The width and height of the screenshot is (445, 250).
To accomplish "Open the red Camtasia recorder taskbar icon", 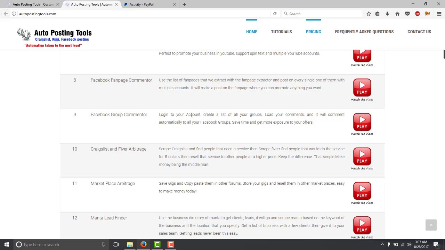I will (171, 244).
